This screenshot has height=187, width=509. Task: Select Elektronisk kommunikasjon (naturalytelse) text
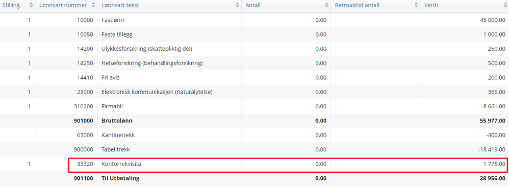click(157, 92)
